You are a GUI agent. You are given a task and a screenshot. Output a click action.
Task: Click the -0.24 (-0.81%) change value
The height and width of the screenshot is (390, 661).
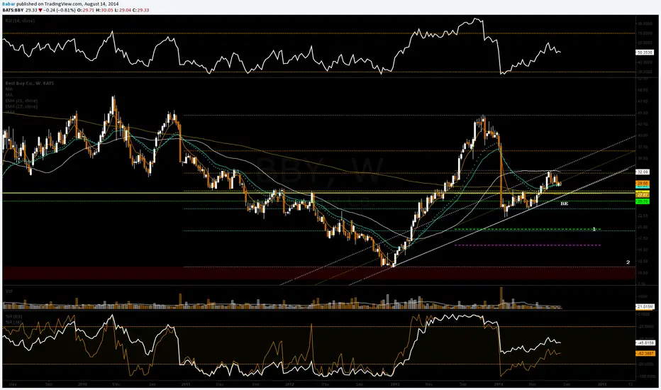coord(59,10)
